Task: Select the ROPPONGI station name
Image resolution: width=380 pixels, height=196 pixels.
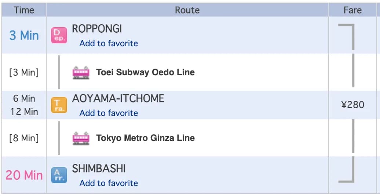Action: coord(97,29)
